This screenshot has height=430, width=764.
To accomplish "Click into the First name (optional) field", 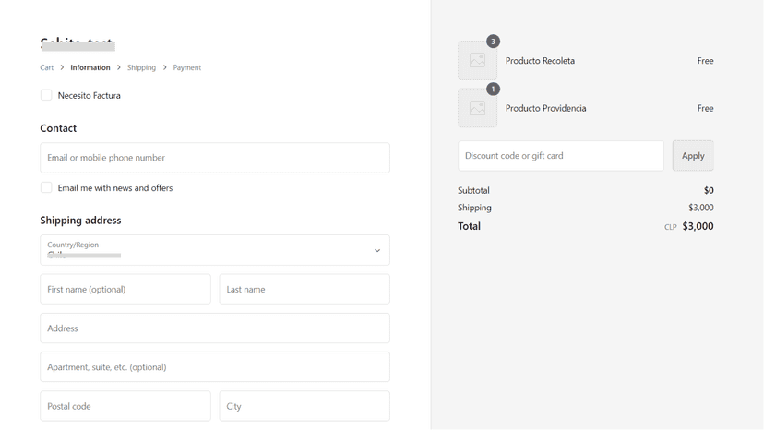I will 125,289.
